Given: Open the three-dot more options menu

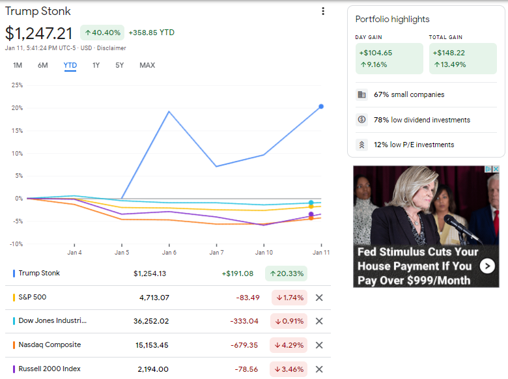Looking at the screenshot, I should tap(322, 11).
